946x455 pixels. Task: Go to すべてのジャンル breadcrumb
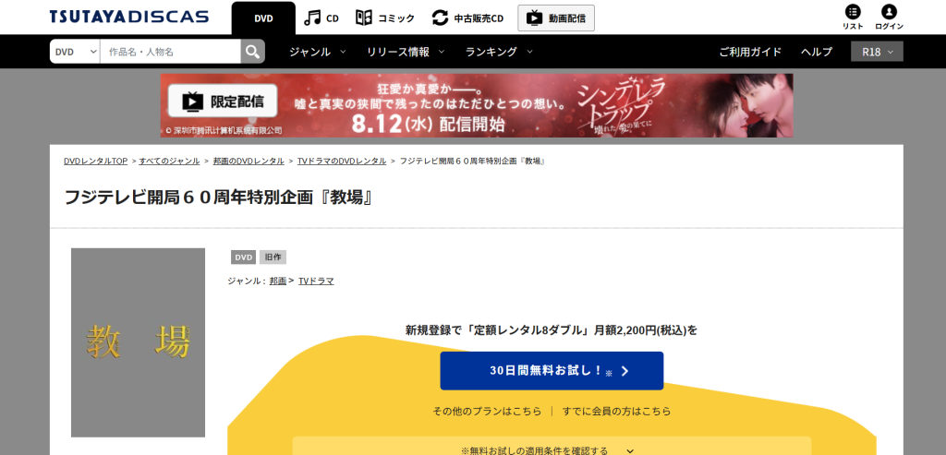coord(170,161)
